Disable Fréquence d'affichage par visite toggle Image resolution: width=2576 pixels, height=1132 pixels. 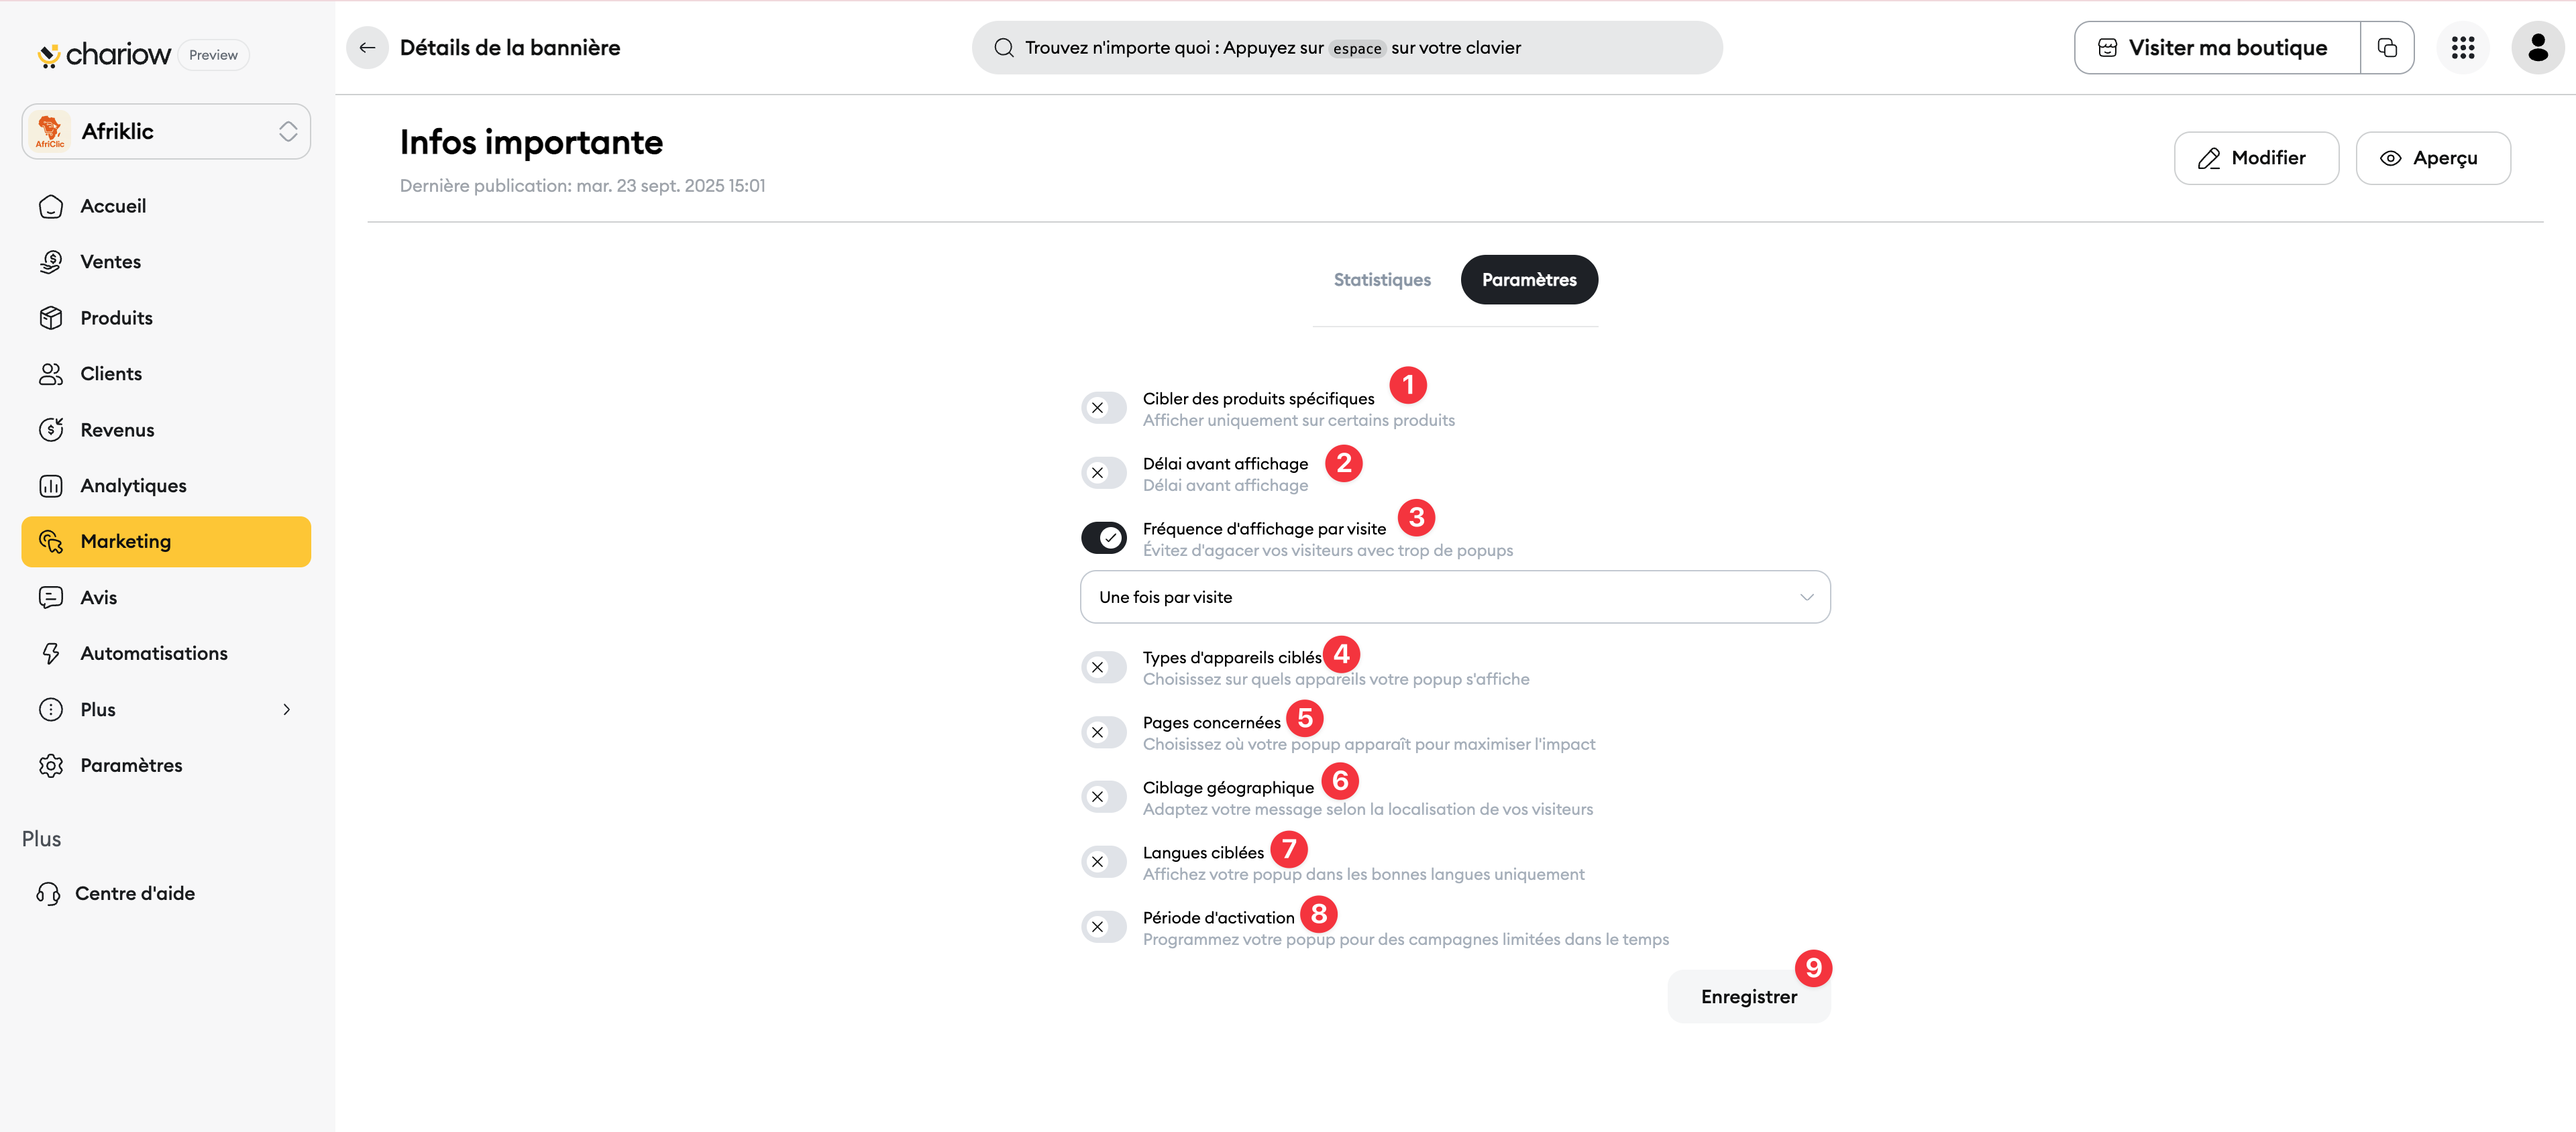(1103, 538)
